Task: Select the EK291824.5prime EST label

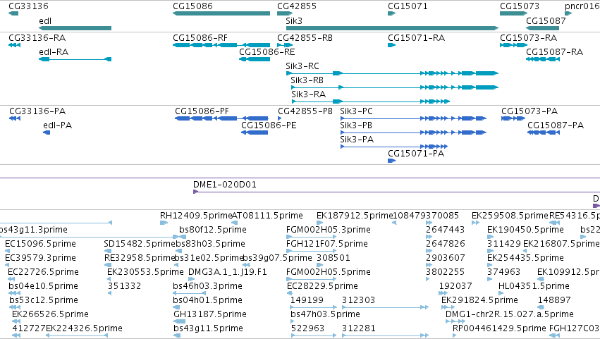Action: pyautogui.click(x=479, y=300)
